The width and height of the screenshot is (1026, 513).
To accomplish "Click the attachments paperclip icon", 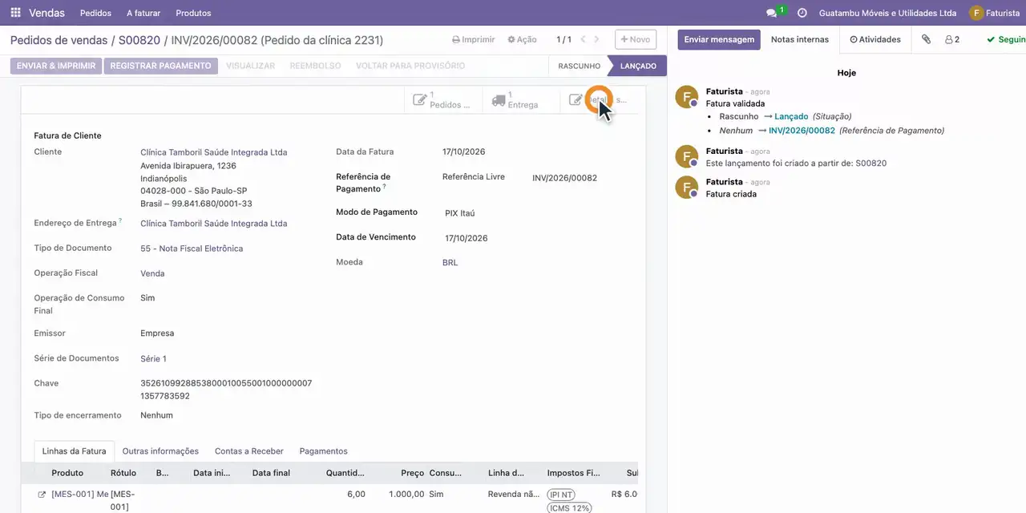I will click(926, 39).
